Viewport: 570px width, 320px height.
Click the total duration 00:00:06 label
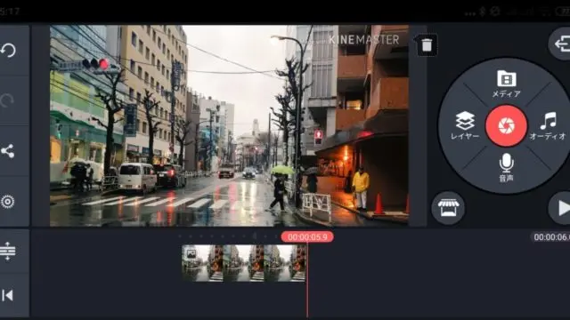pos(550,237)
